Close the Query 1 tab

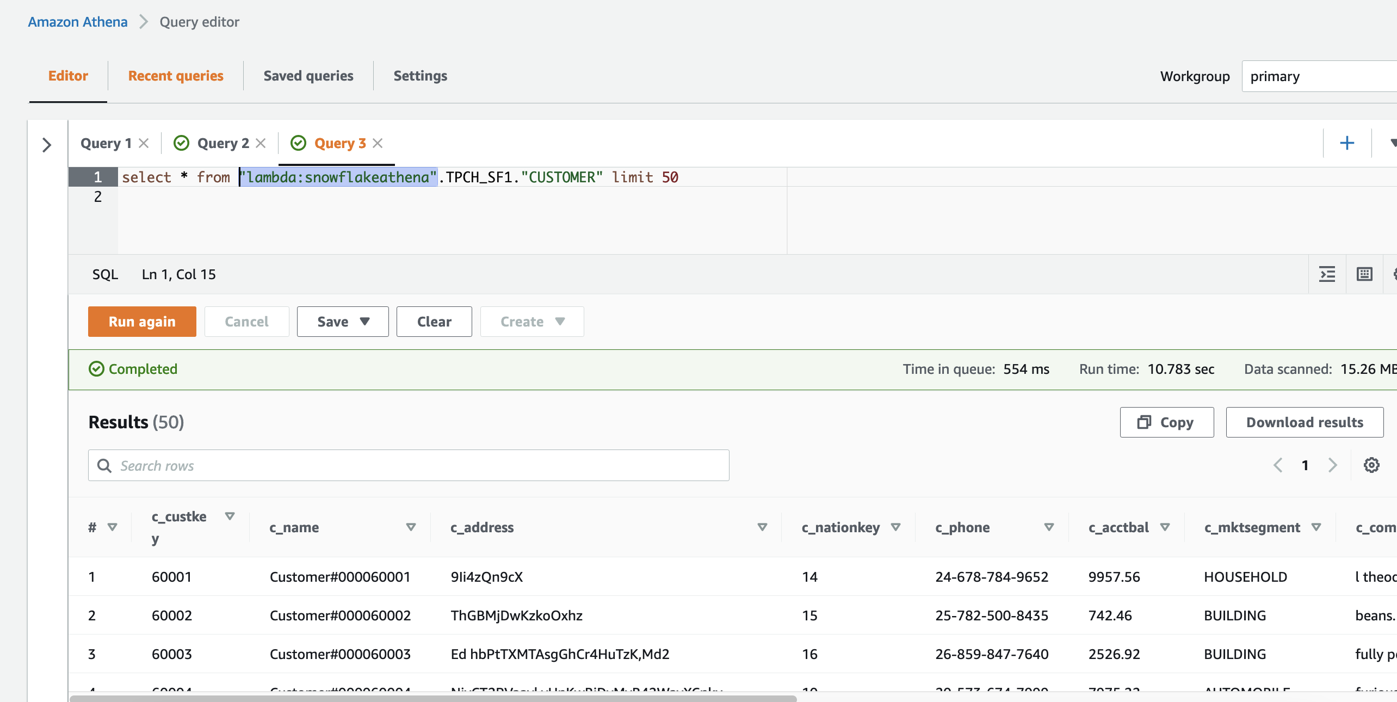coord(144,143)
